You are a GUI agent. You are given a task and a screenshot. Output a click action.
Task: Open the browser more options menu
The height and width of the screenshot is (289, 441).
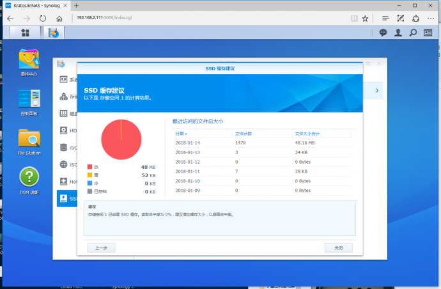(431, 19)
